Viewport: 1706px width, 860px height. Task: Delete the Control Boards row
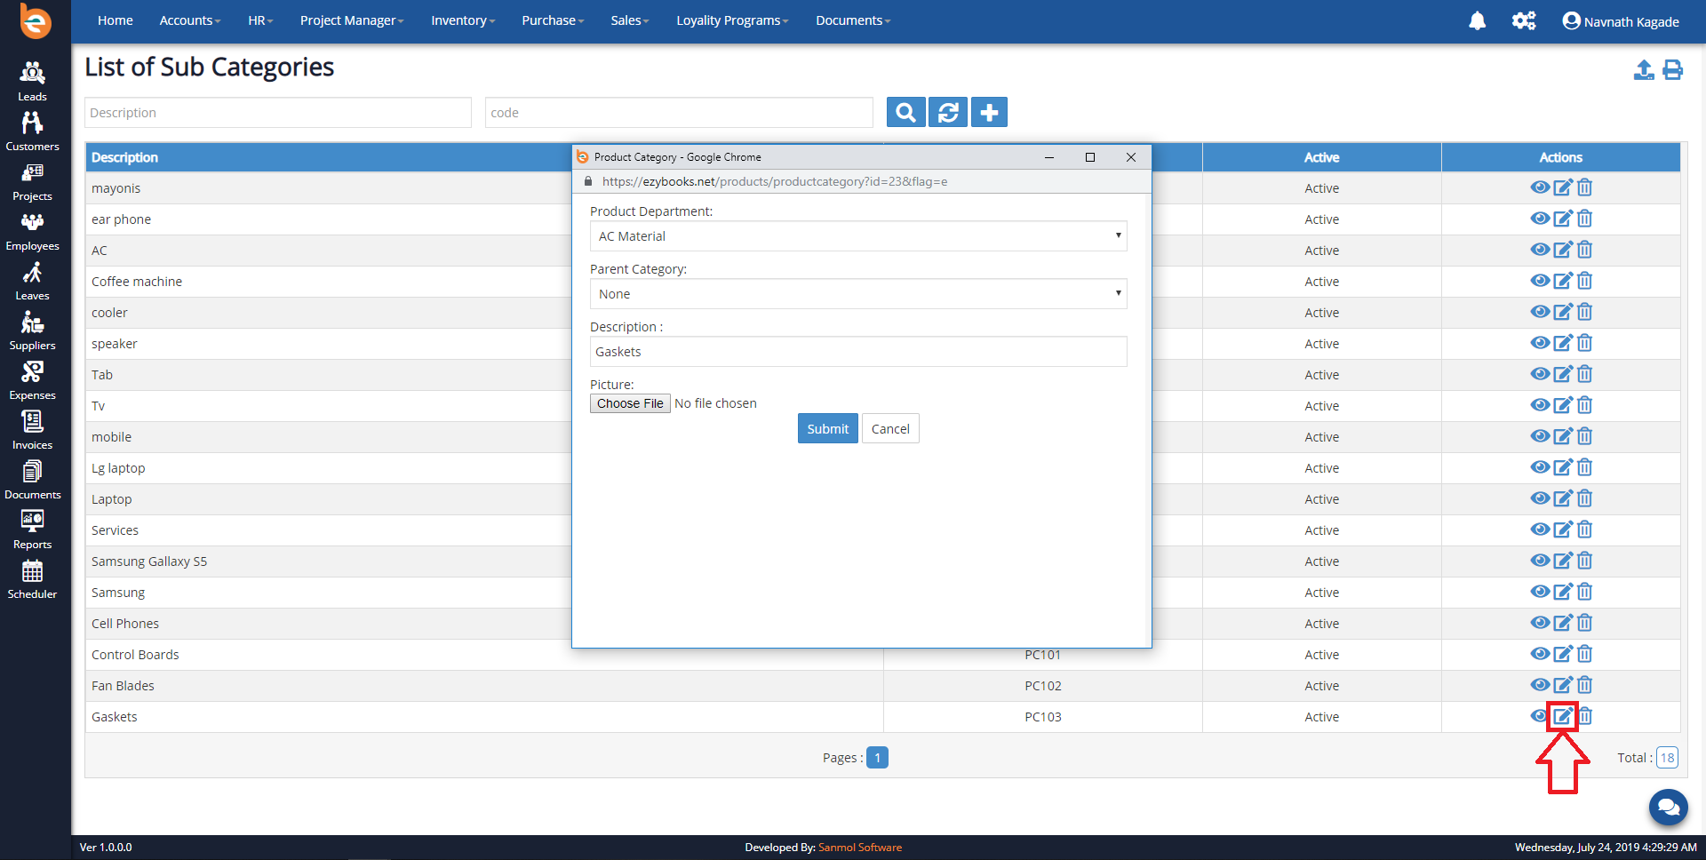[x=1585, y=654]
